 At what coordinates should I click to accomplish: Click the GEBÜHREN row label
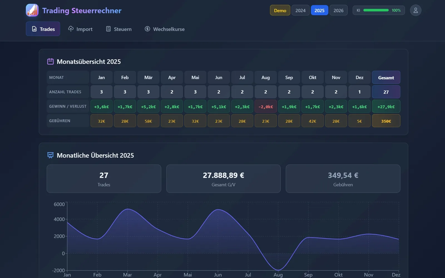coord(68,121)
